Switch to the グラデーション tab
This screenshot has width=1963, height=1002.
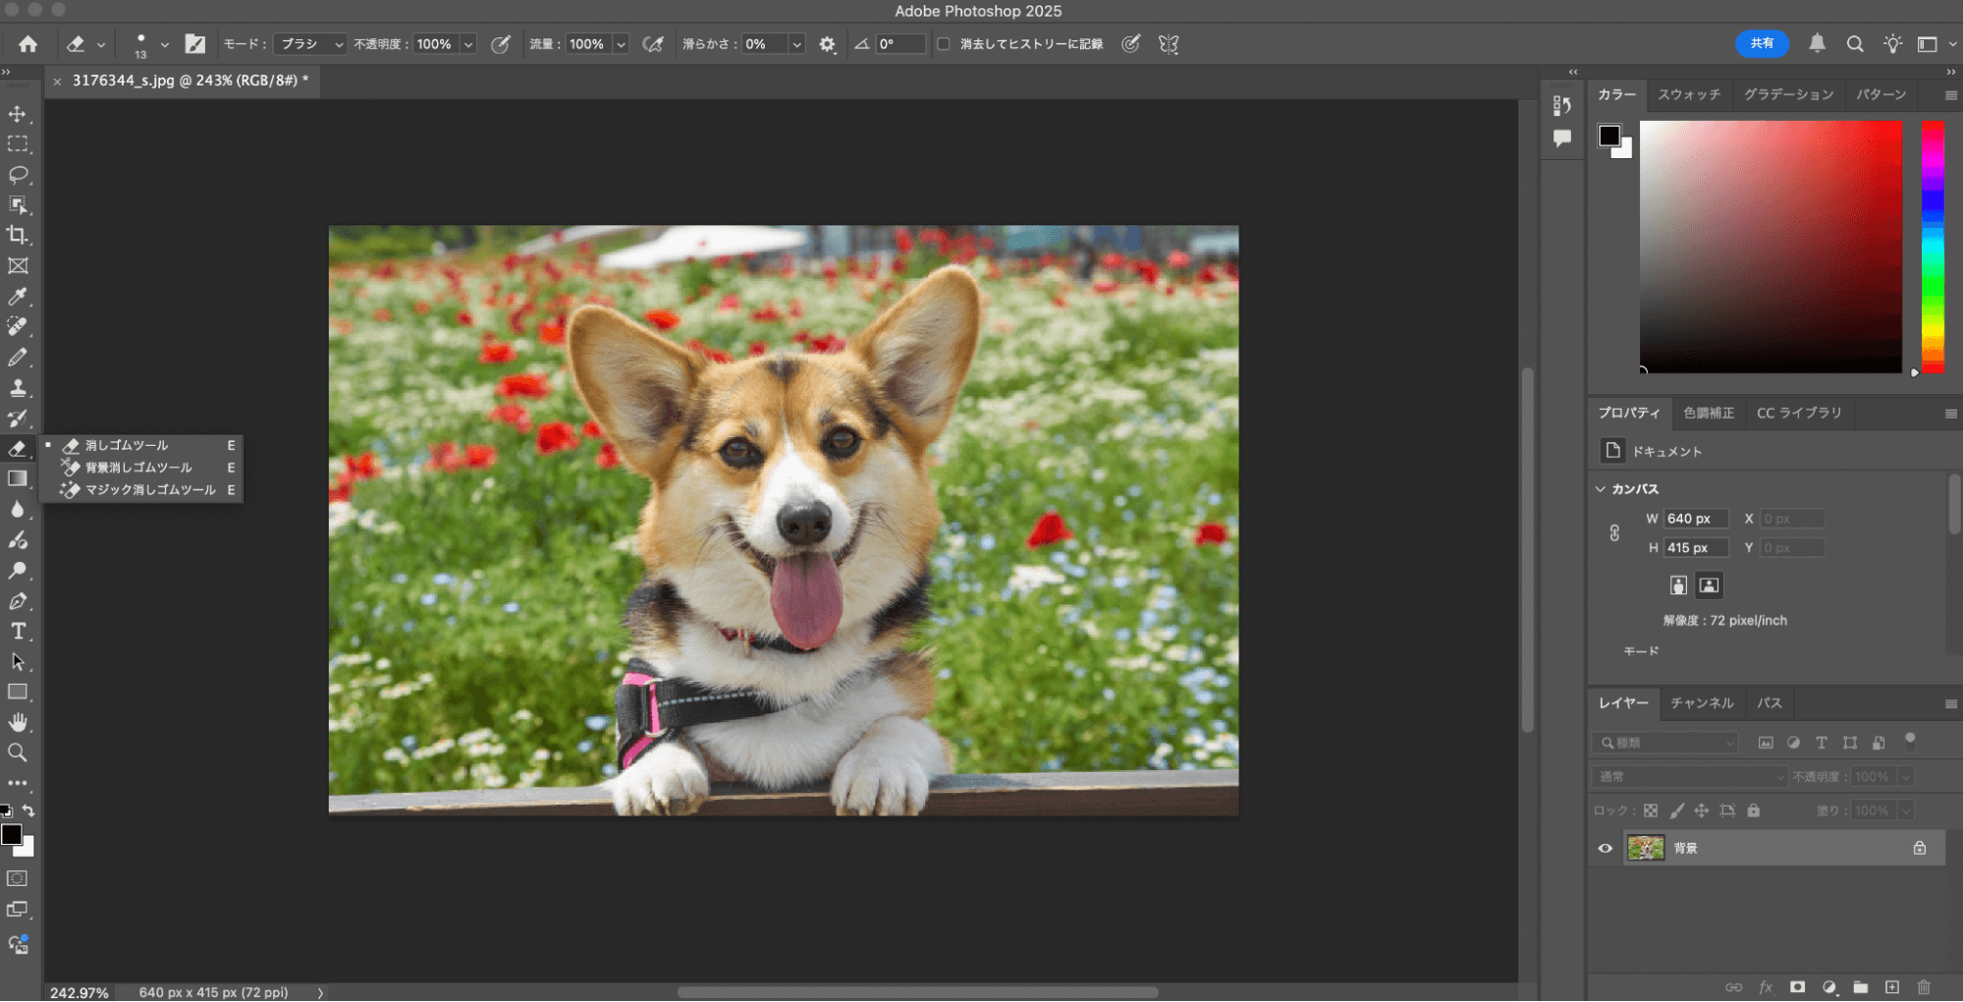click(1788, 94)
